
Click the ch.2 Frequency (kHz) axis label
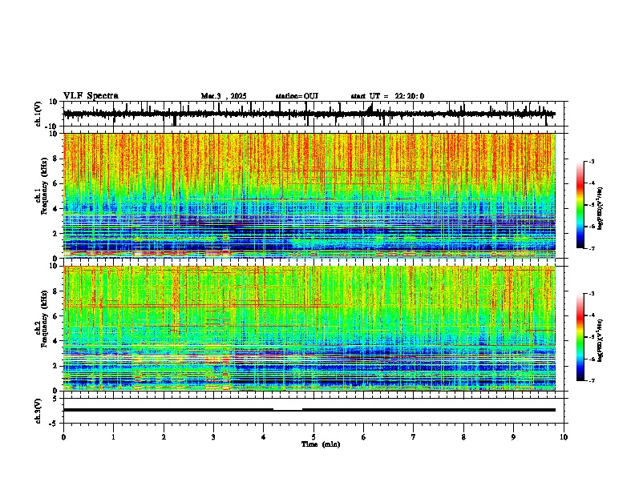point(42,318)
